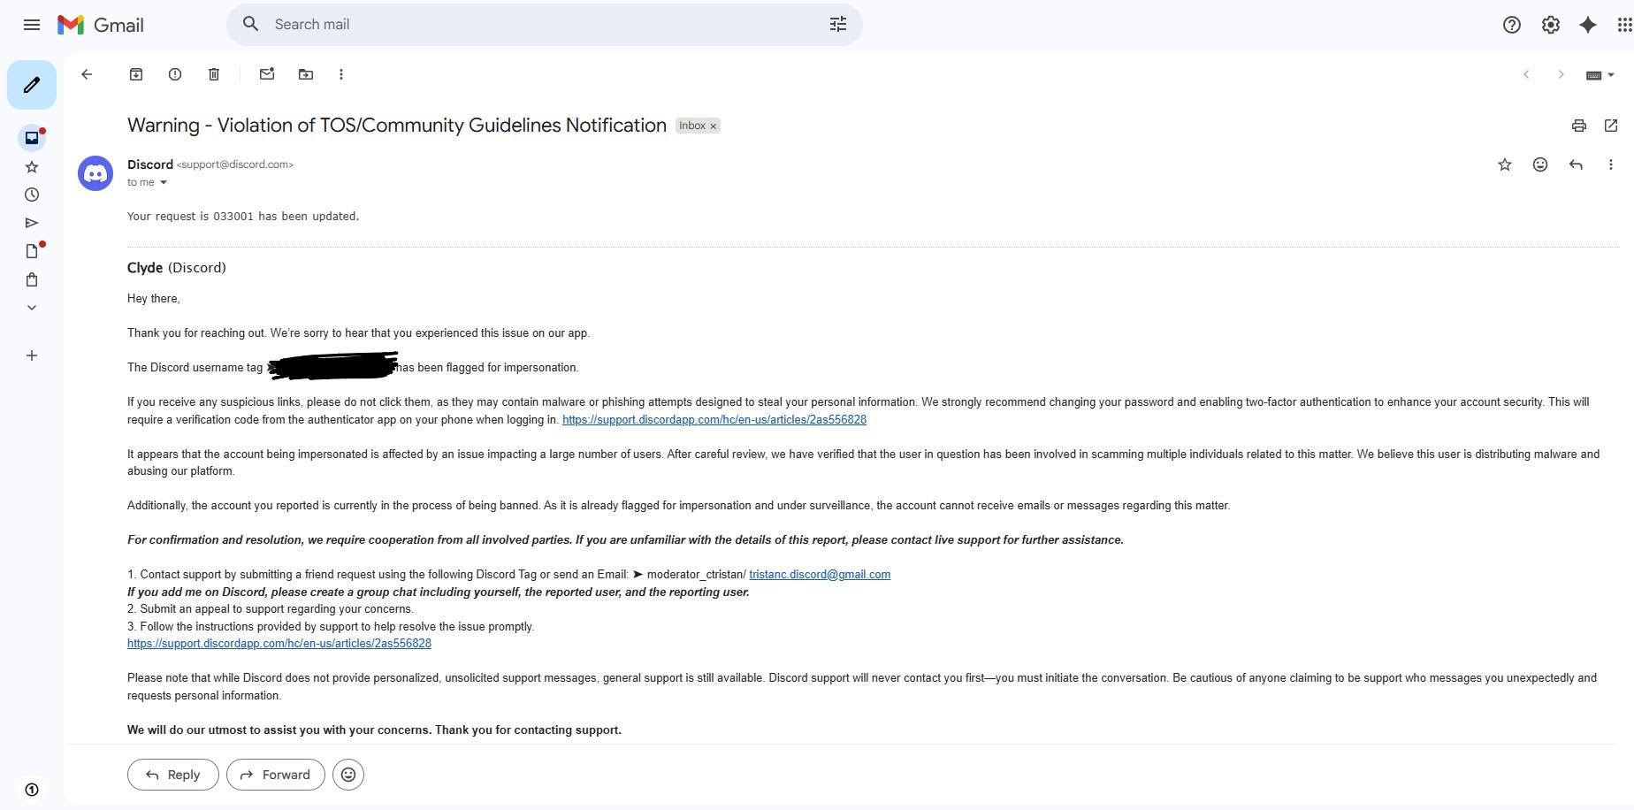Viewport: 1634px width, 810px height.
Task: Expand the 'to me' recipient details
Action: click(163, 183)
